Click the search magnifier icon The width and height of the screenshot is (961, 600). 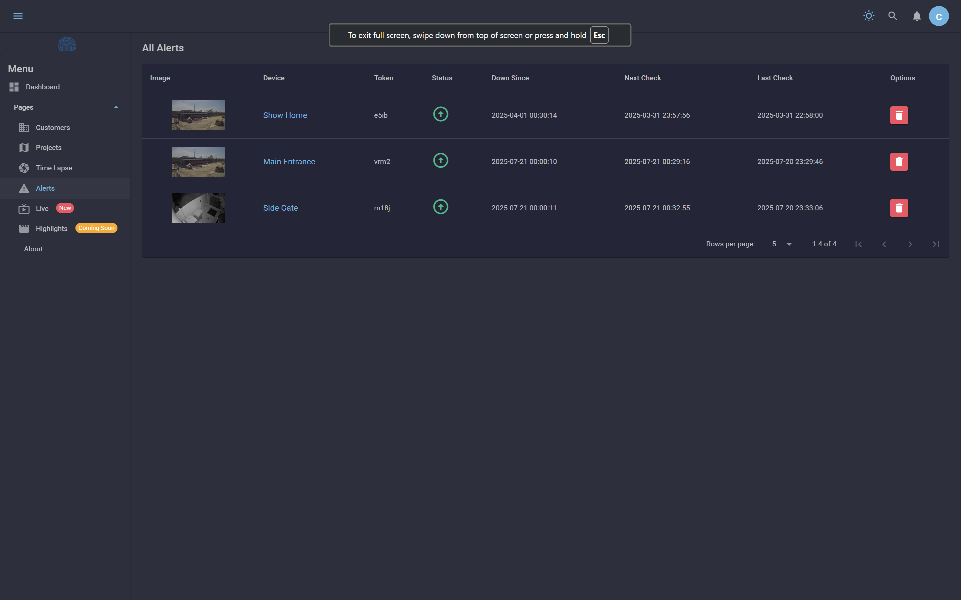click(x=893, y=16)
